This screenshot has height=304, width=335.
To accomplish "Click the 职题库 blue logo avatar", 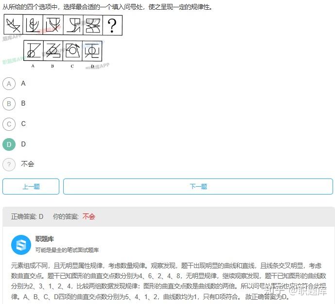I will [x=21, y=245].
